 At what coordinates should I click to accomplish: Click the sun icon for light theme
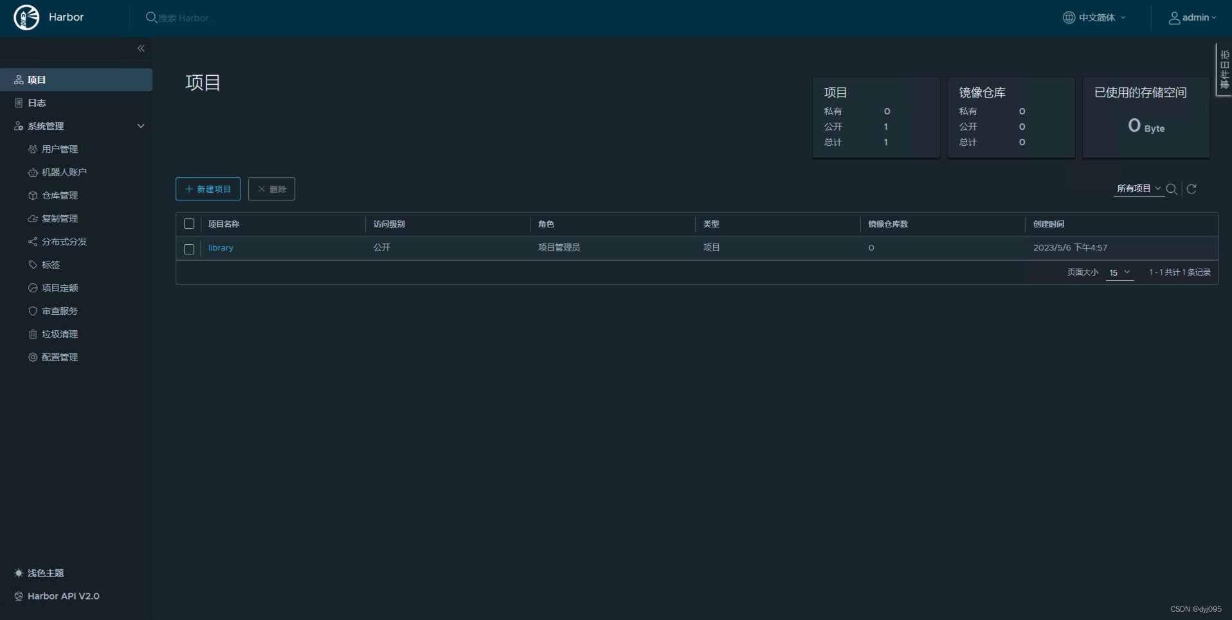[x=19, y=573]
